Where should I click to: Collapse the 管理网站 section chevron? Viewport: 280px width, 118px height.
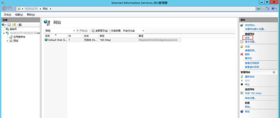pos(274,72)
